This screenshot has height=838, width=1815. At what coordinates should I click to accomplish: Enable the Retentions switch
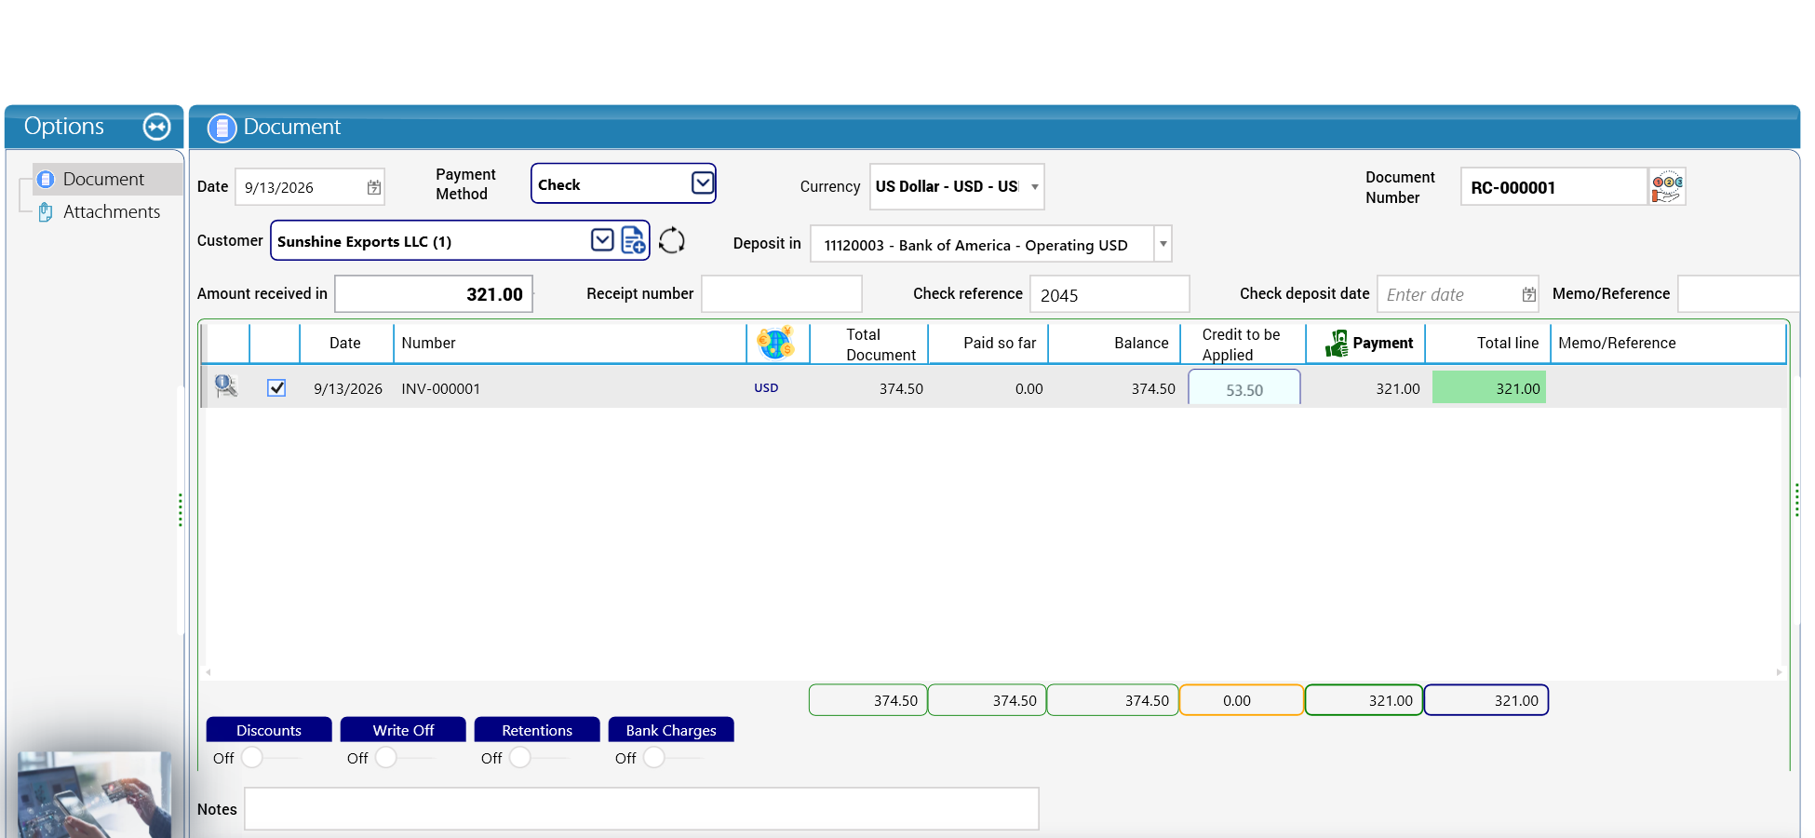[520, 757]
